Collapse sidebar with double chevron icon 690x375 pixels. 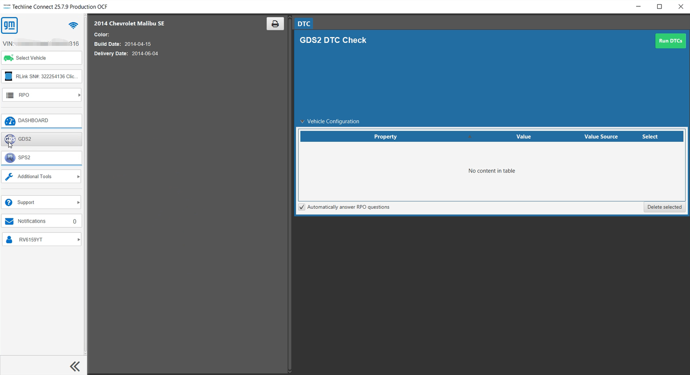point(75,366)
